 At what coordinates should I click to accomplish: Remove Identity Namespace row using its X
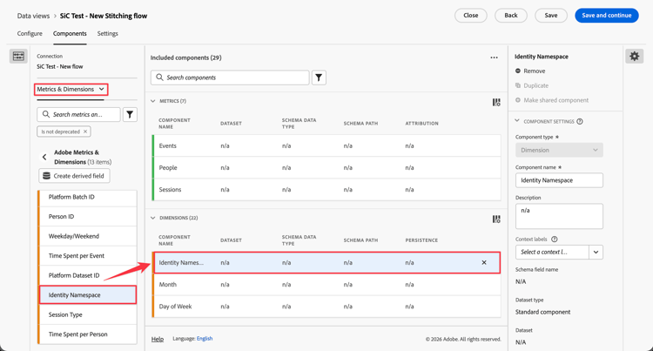pyautogui.click(x=484, y=263)
